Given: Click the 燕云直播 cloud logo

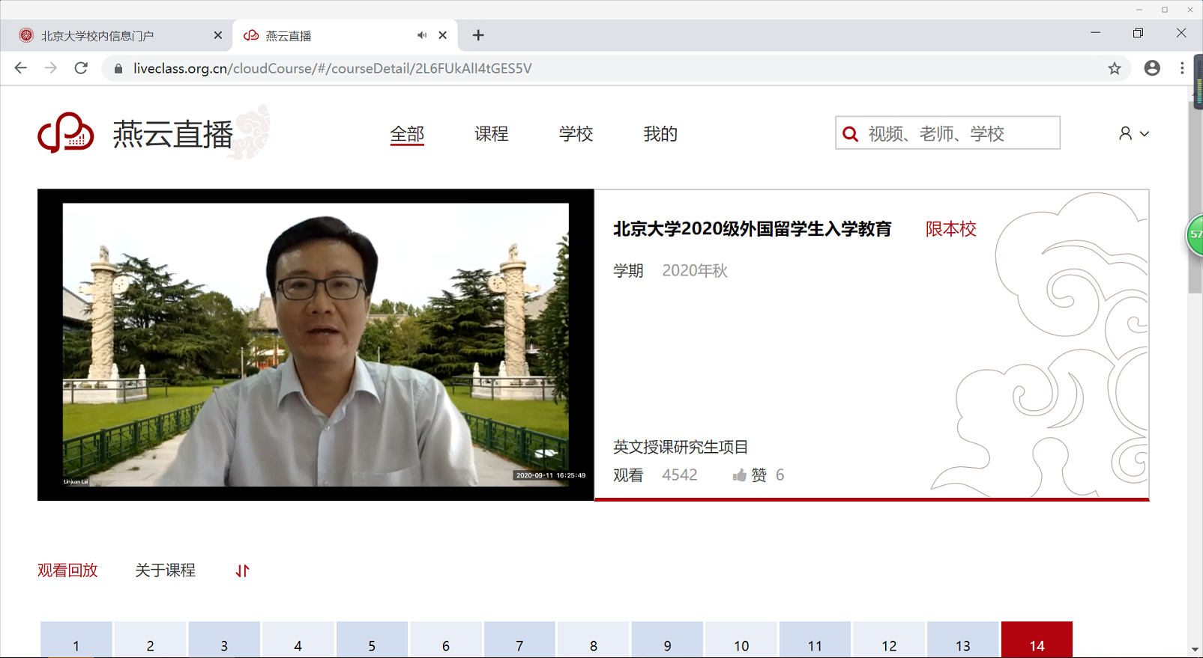Looking at the screenshot, I should (66, 133).
